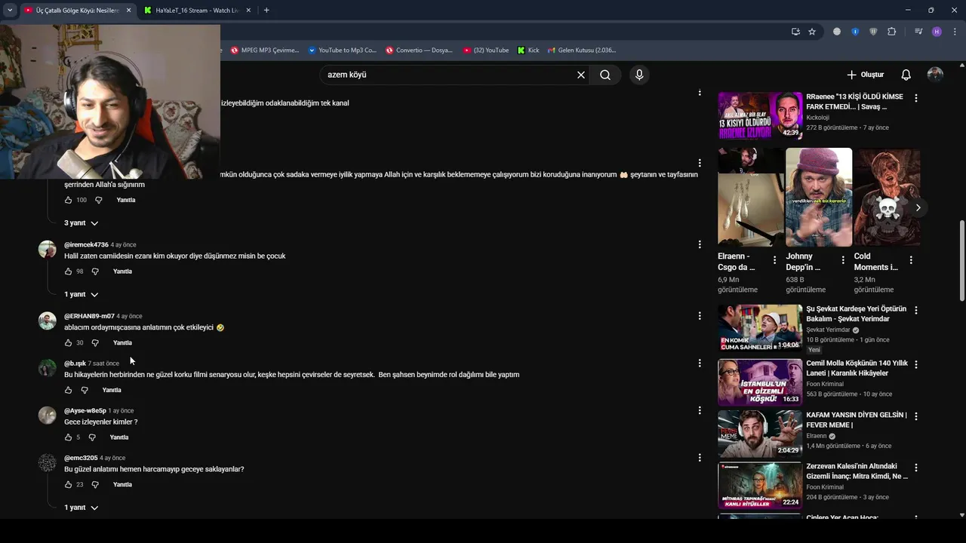Click the search magnifier button
The width and height of the screenshot is (966, 543).
(605, 75)
